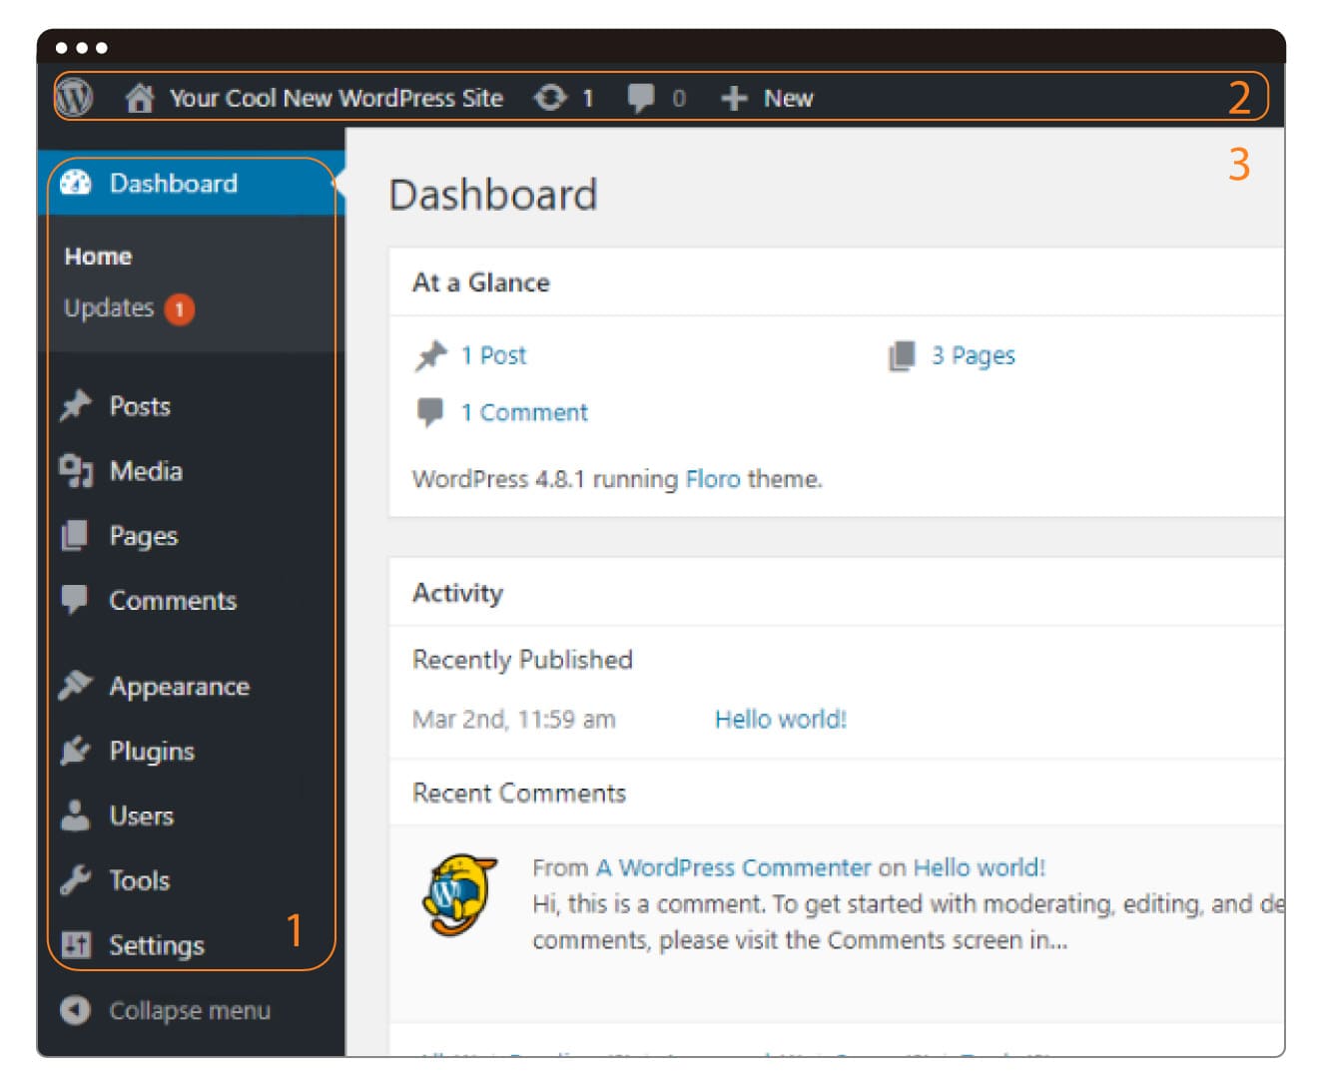Click the home icon beside the site name
1323x1089 pixels.
click(x=140, y=98)
